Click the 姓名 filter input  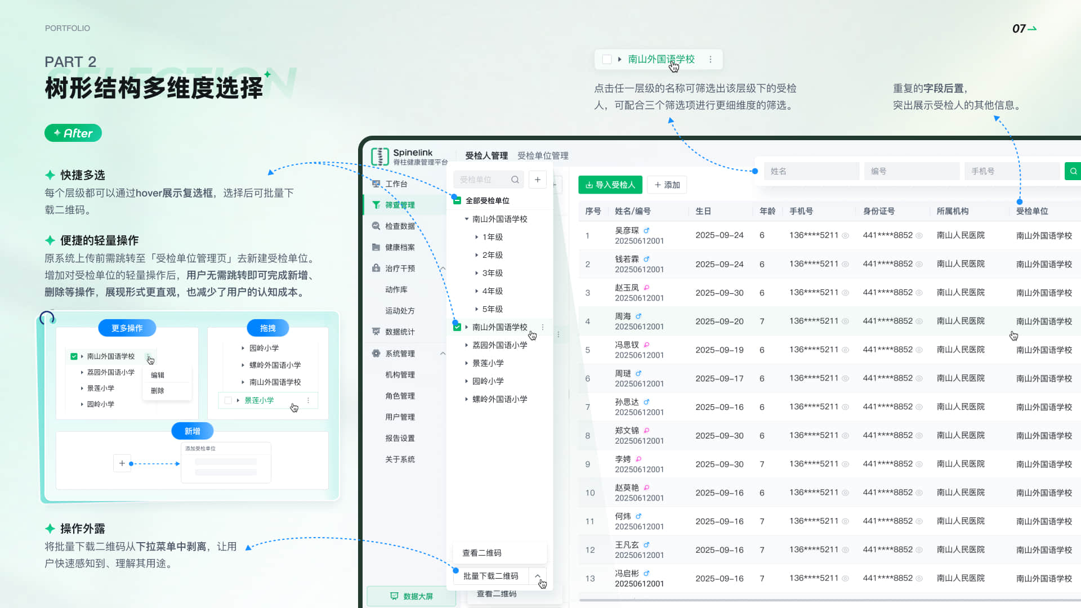(x=812, y=171)
